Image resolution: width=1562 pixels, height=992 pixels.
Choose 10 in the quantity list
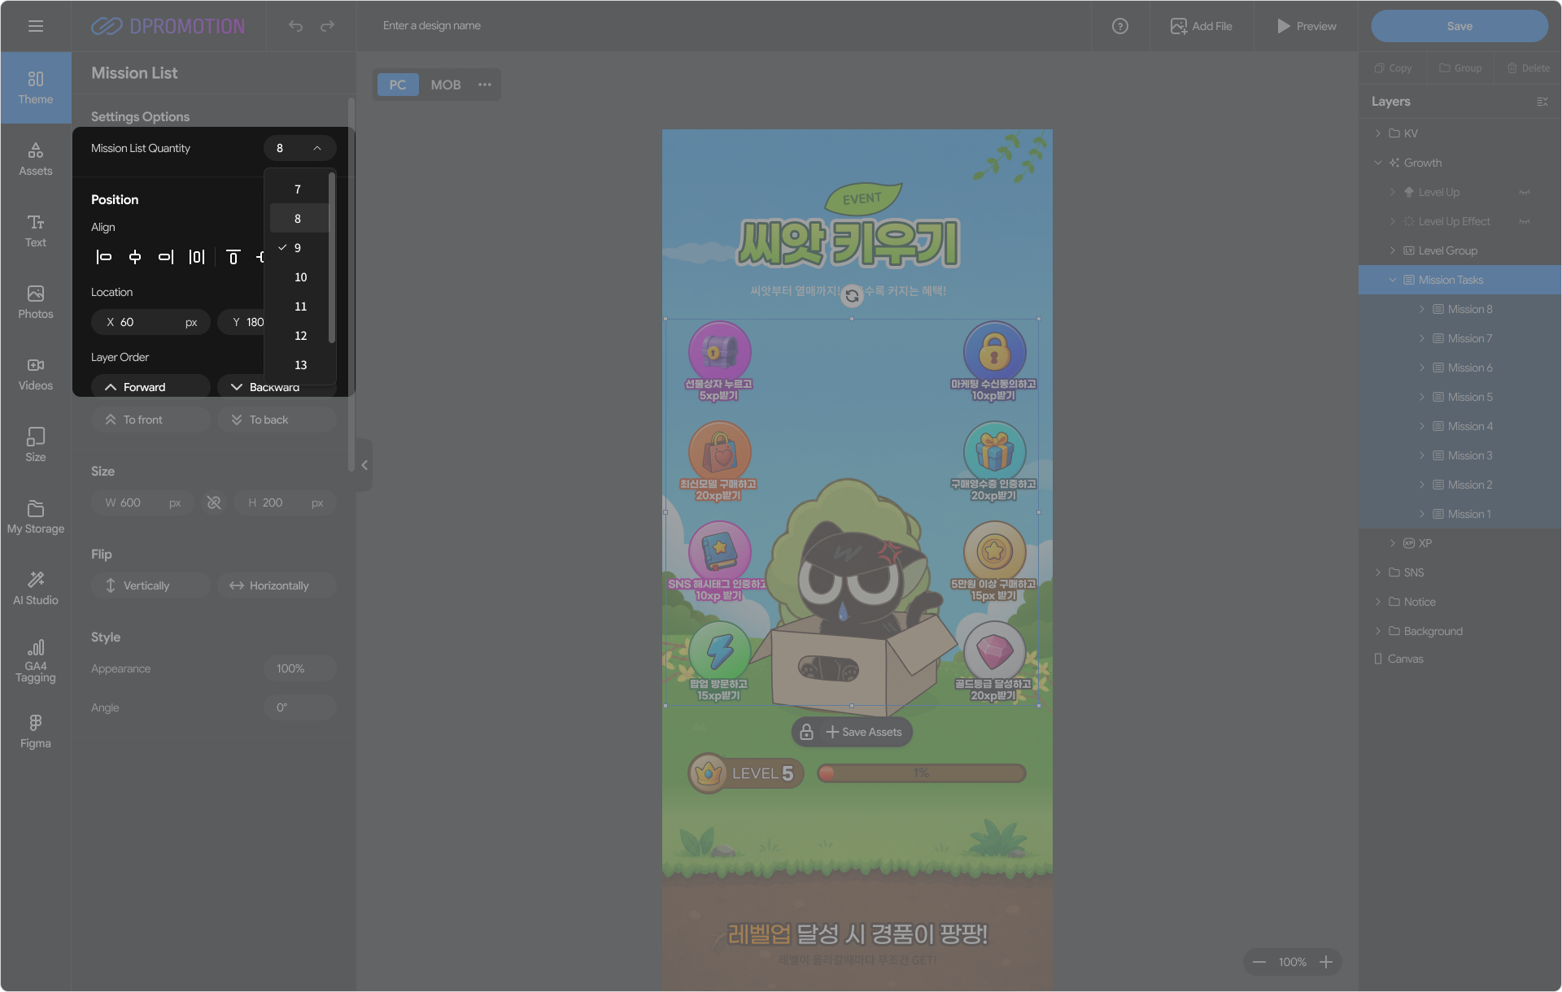[x=298, y=277]
